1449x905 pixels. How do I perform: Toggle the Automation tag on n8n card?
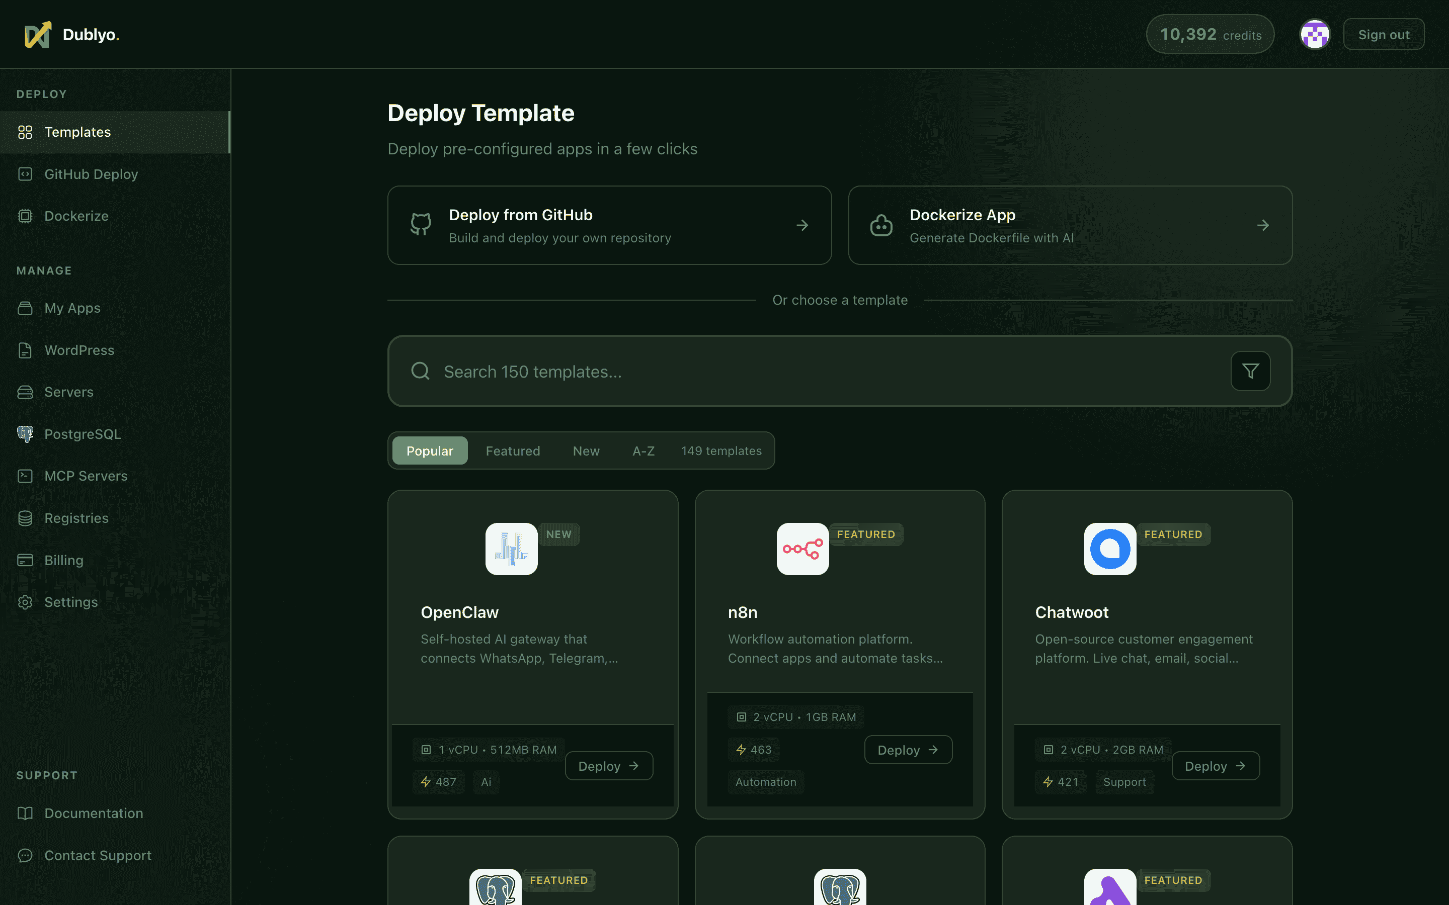tap(765, 782)
